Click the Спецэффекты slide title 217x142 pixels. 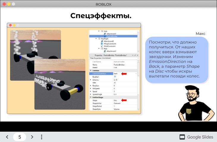click(101, 16)
